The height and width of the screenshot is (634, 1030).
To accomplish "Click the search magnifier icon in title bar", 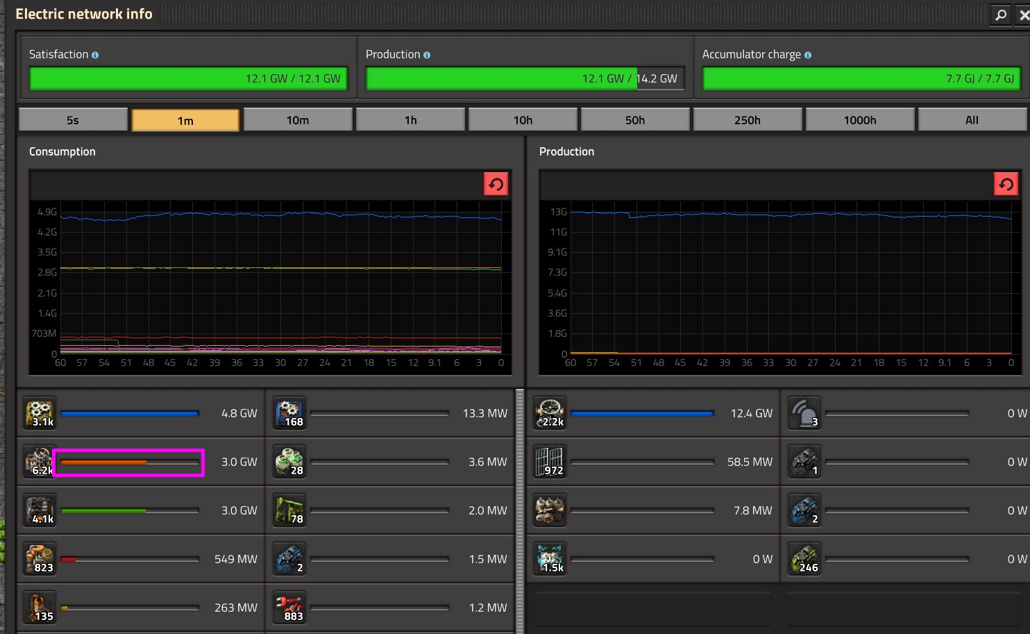I will (x=1001, y=14).
